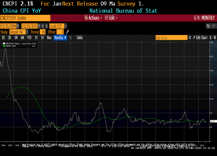This screenshot has height=156, width=217.
Task: Click the redo arrow icon
Action: tap(213, 26)
